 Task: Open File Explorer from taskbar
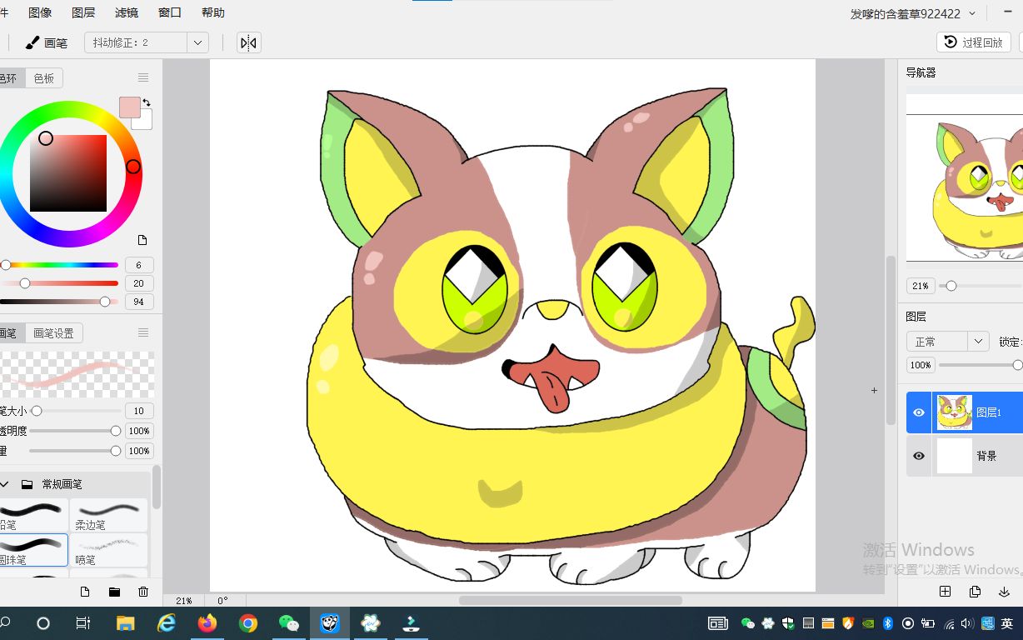[125, 623]
